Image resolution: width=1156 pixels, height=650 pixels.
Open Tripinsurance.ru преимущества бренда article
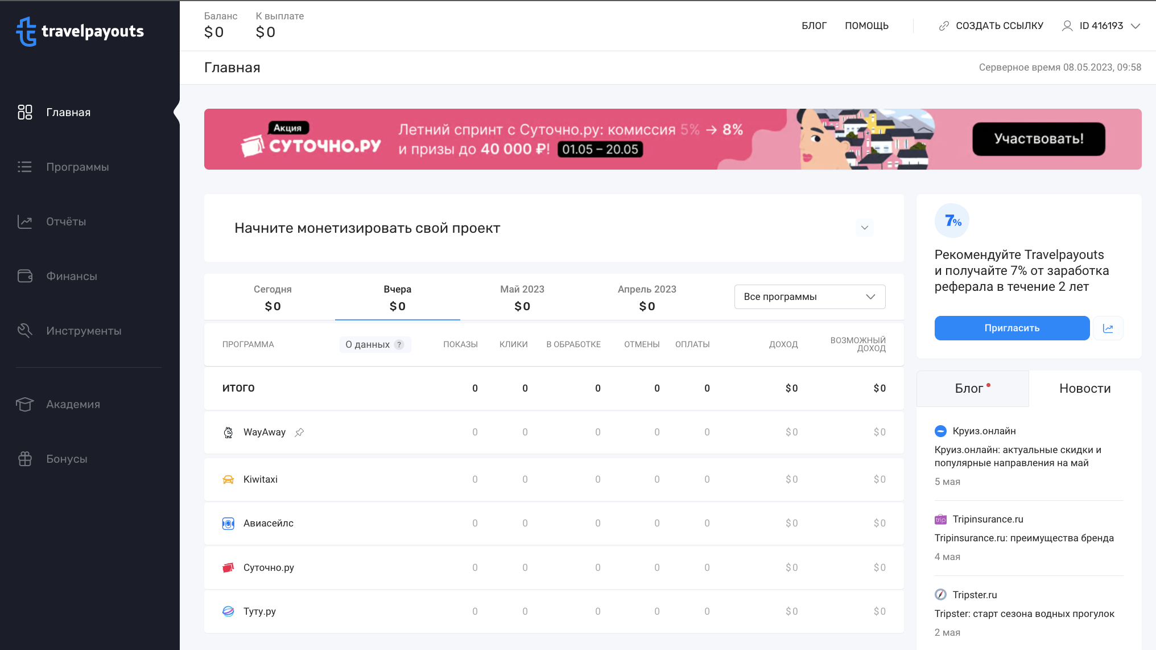(1024, 538)
